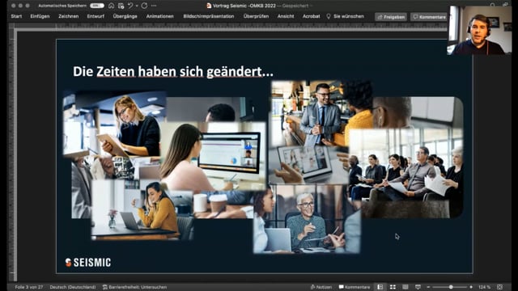Select the photo of coffee cups on table
The image size is (518, 291).
click(x=224, y=205)
